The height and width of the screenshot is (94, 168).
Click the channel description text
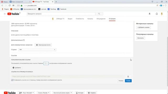tap(25, 35)
